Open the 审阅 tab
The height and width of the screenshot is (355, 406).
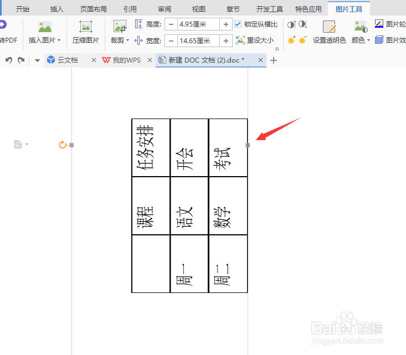165,9
